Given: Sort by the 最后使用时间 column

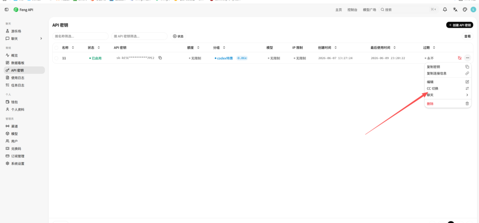Looking at the screenshot, I should 383,48.
